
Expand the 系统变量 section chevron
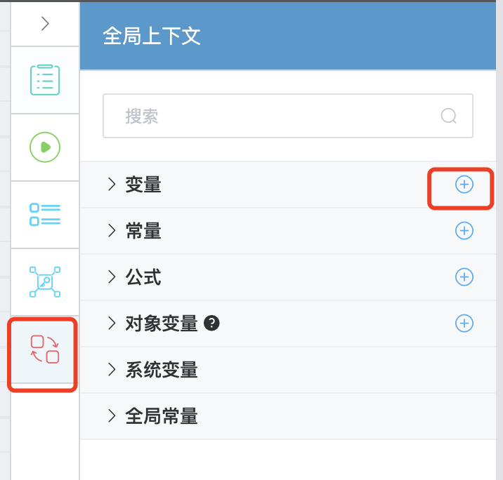pyautogui.click(x=111, y=370)
